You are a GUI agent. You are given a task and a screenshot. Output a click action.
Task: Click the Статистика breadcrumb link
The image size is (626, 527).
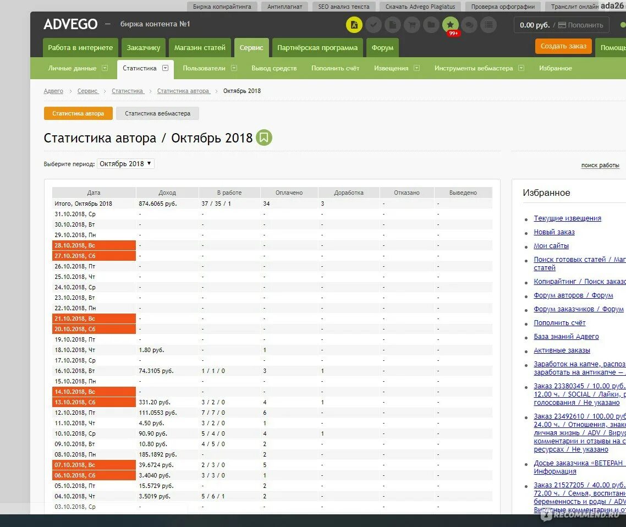click(128, 91)
